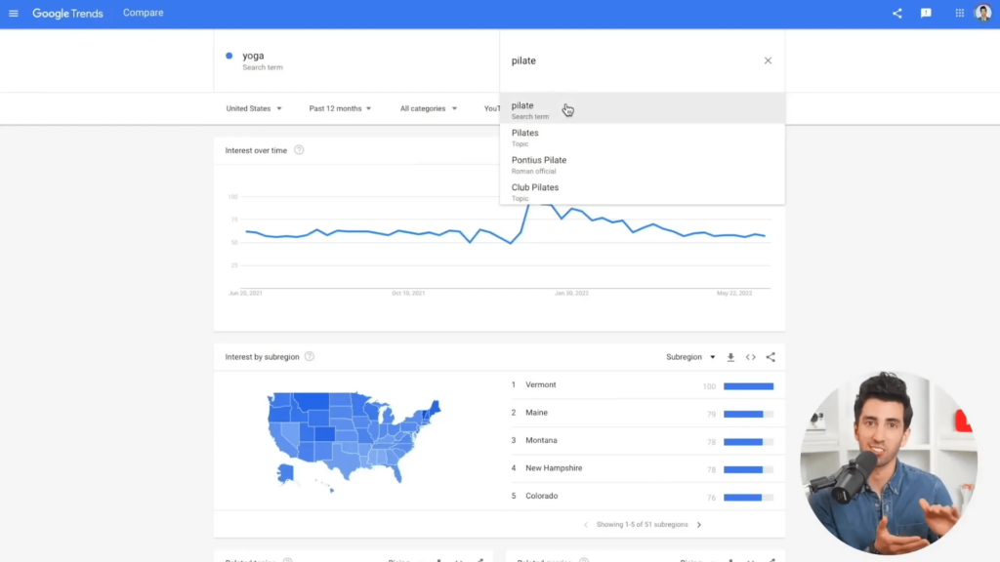Pick the 'Club Pilates' Topic suggestion
Image resolution: width=1000 pixels, height=562 pixels.
535,192
